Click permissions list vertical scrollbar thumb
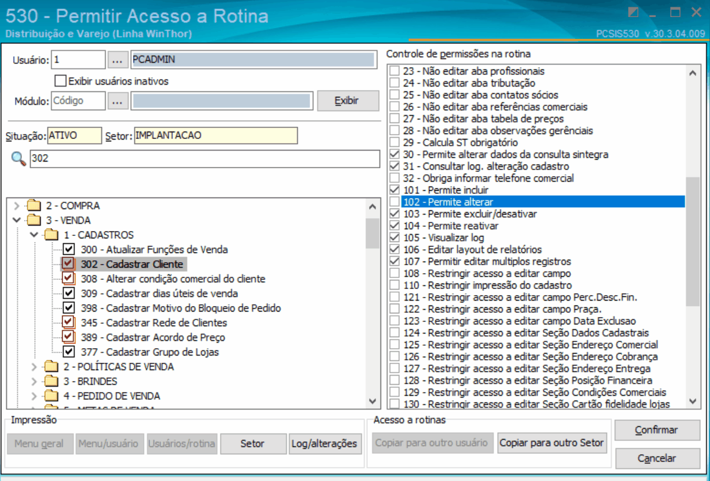Viewport: 710px width, 481px height. coord(693,241)
